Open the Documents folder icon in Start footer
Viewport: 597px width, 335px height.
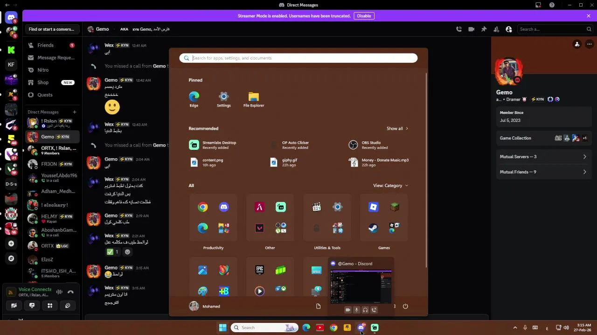318,306
